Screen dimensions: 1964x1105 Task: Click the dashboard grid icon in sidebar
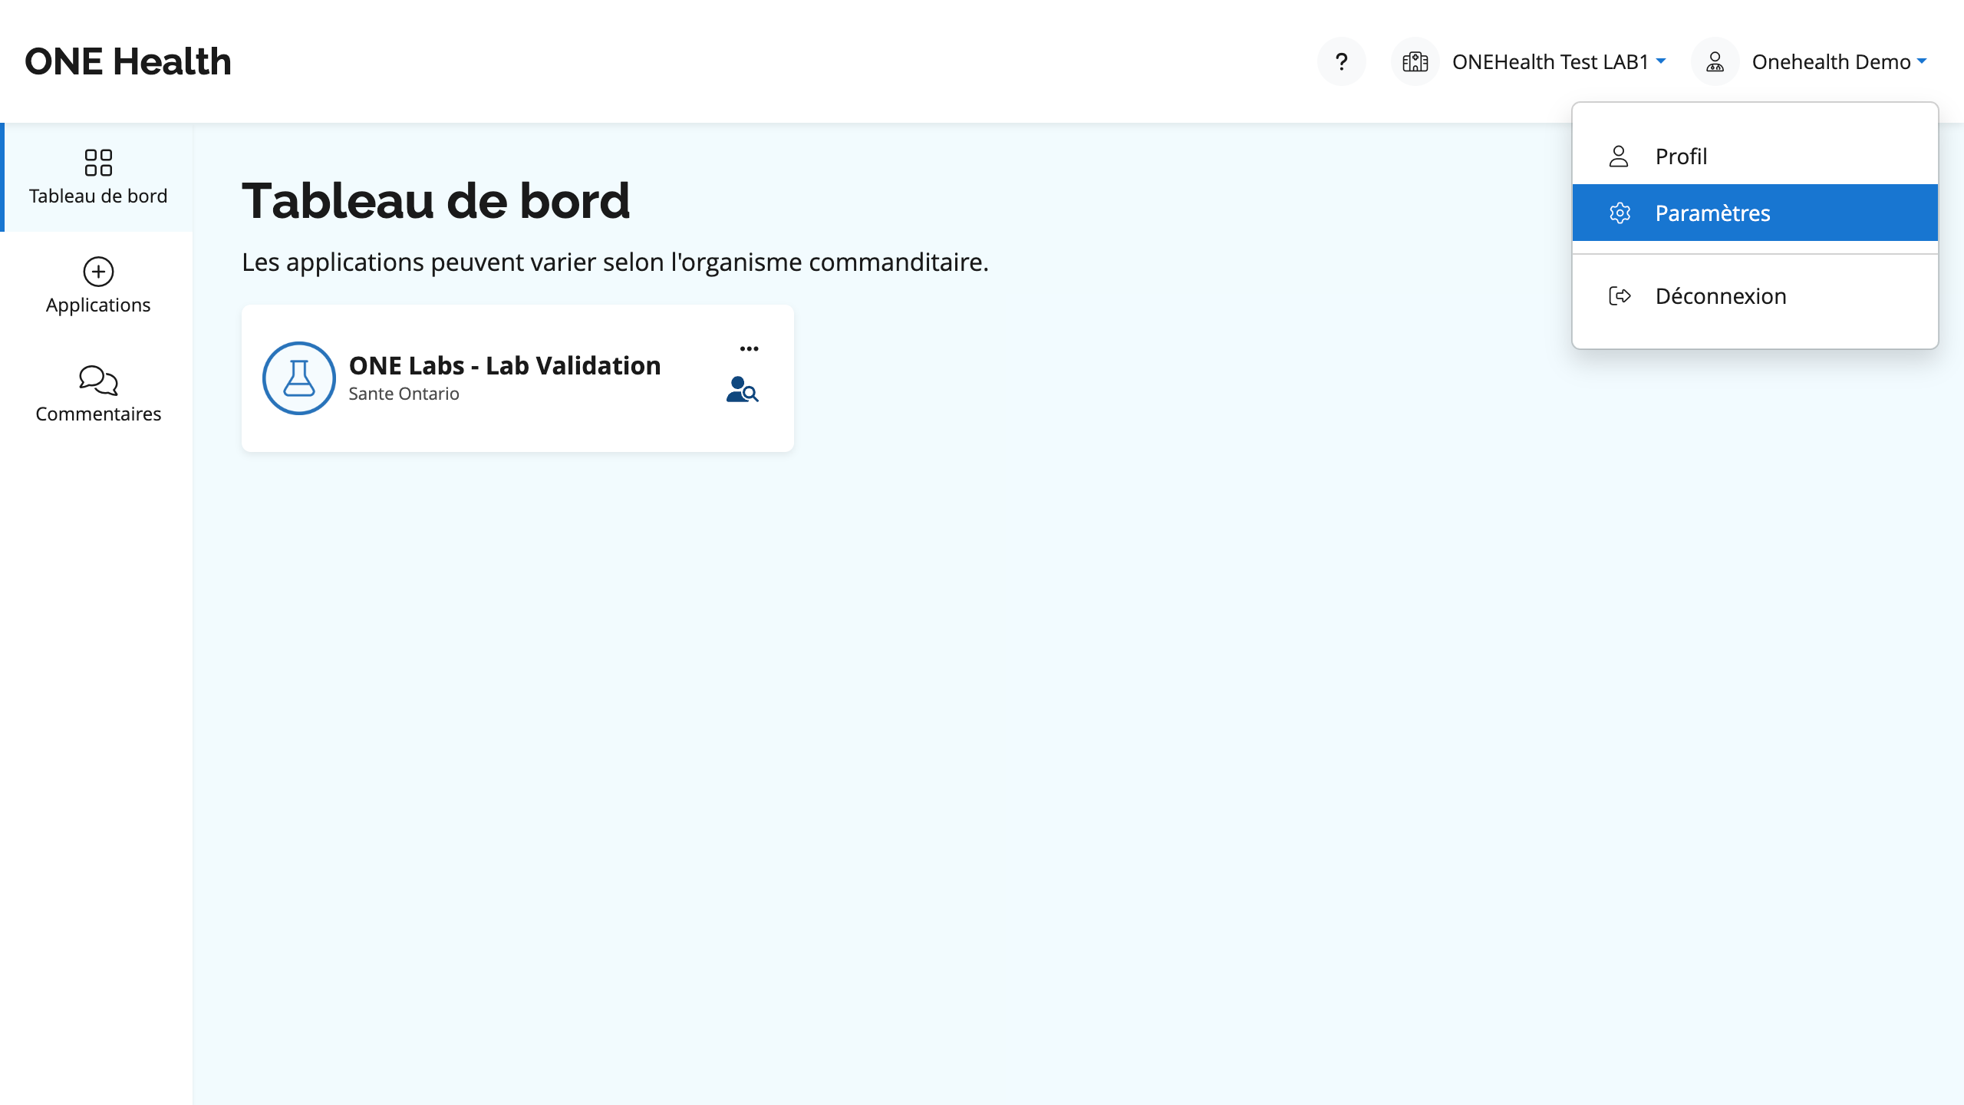(98, 162)
